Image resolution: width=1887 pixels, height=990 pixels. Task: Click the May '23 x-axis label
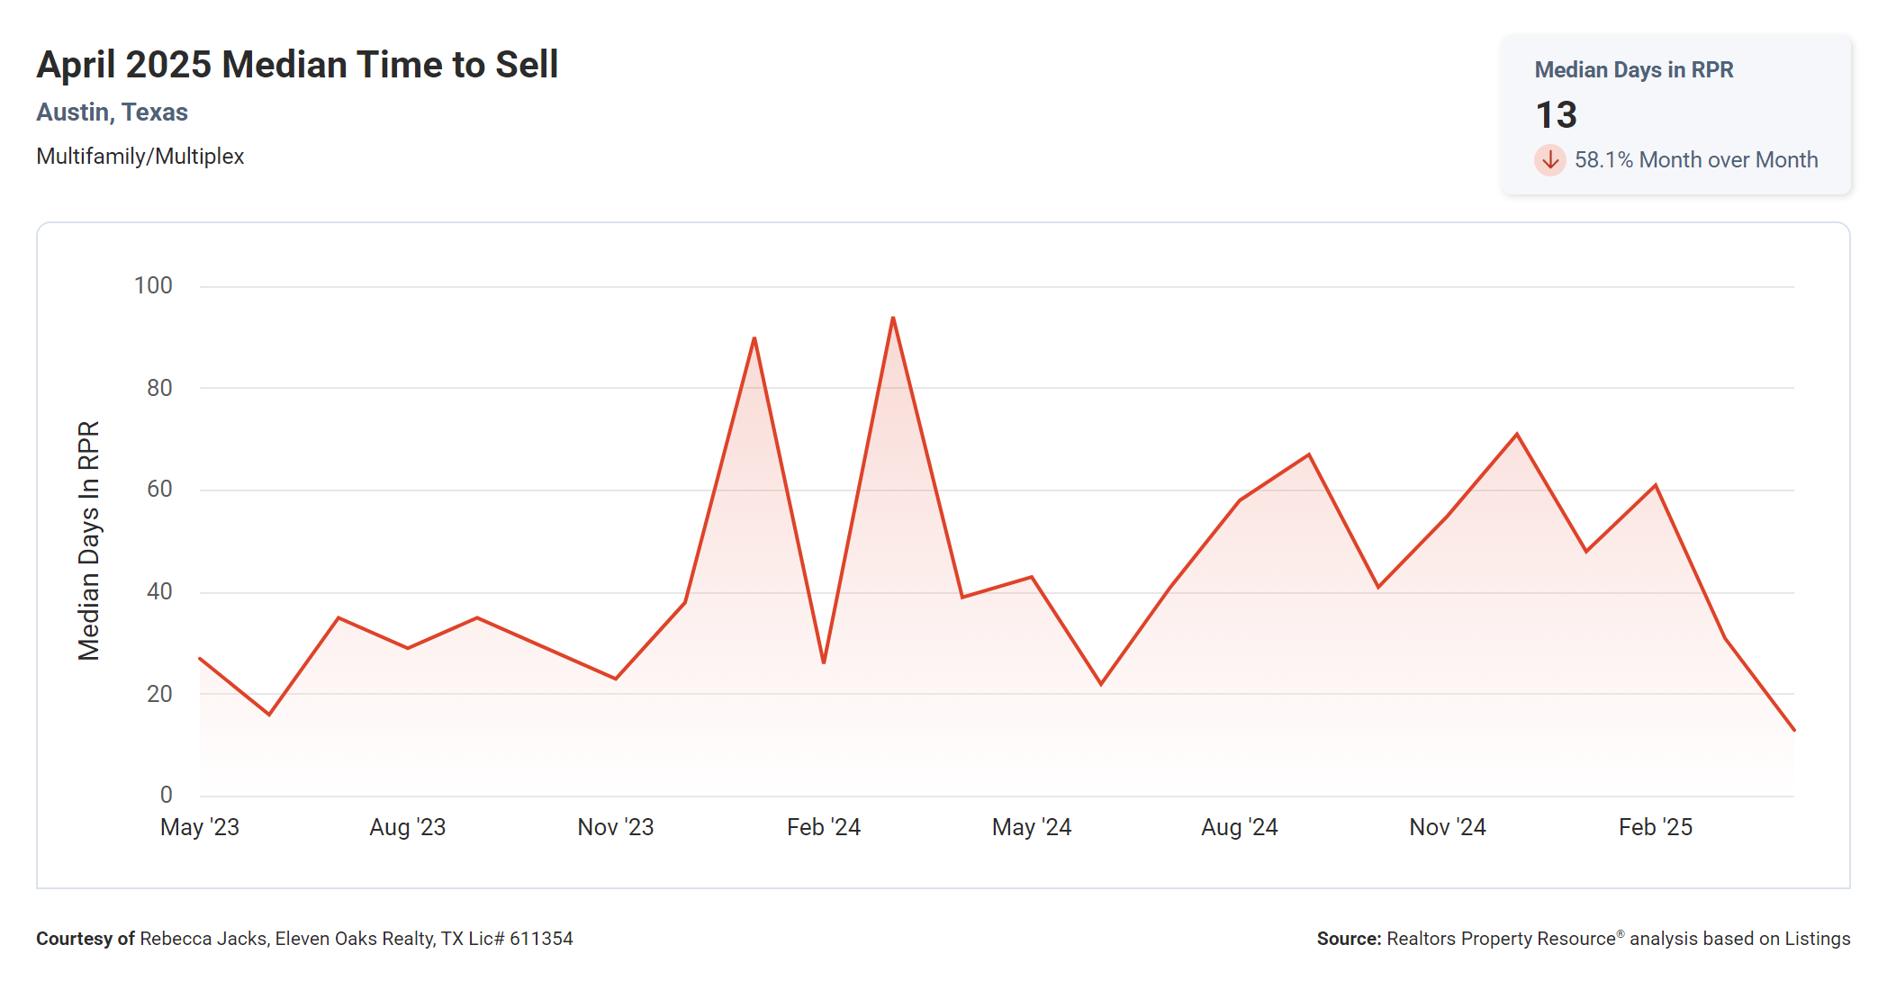[x=200, y=827]
